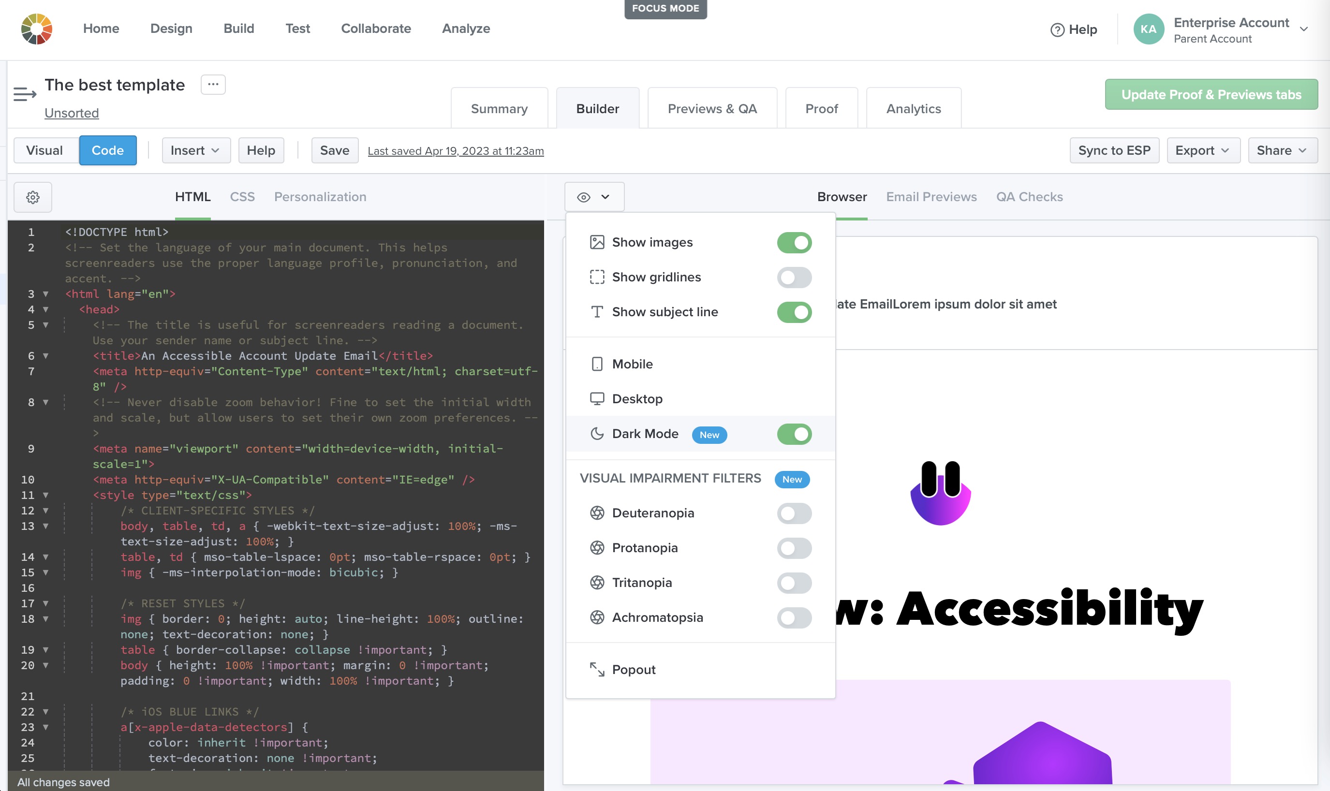Click Update Proof & Previews tabs button

(x=1211, y=94)
